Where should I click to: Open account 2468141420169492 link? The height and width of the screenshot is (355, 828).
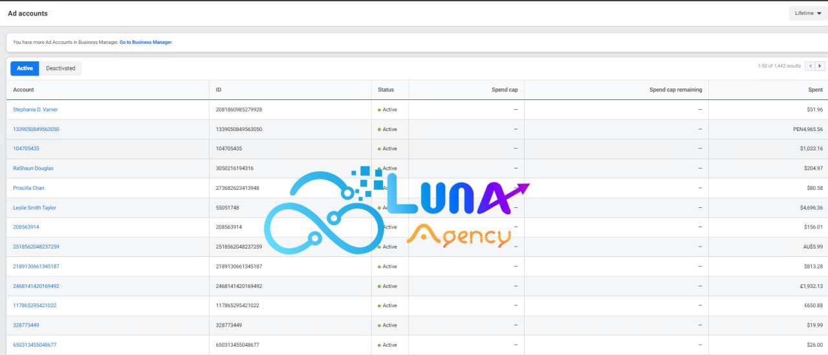pyautogui.click(x=36, y=286)
